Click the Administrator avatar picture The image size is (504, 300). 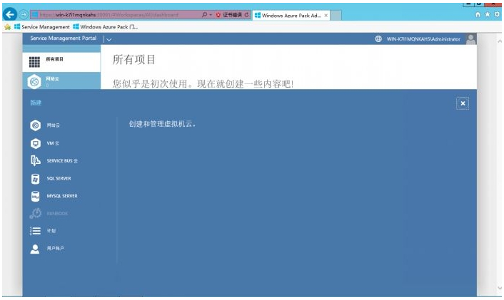point(471,39)
